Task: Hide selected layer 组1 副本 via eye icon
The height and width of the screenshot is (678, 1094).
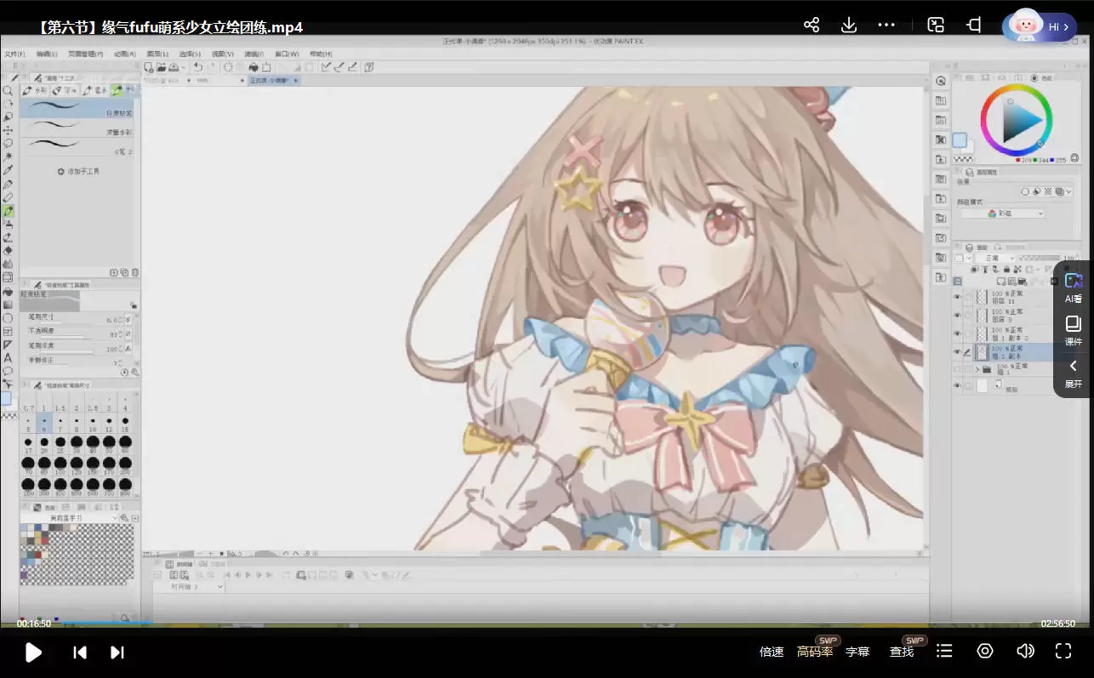Action: pos(957,352)
